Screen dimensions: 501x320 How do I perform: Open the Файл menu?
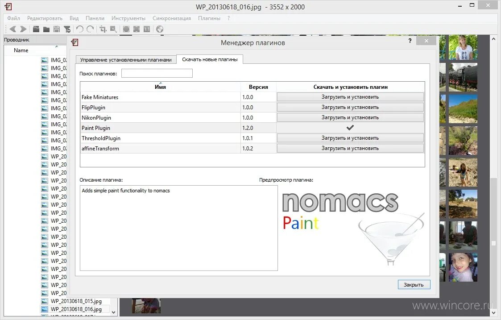point(13,18)
